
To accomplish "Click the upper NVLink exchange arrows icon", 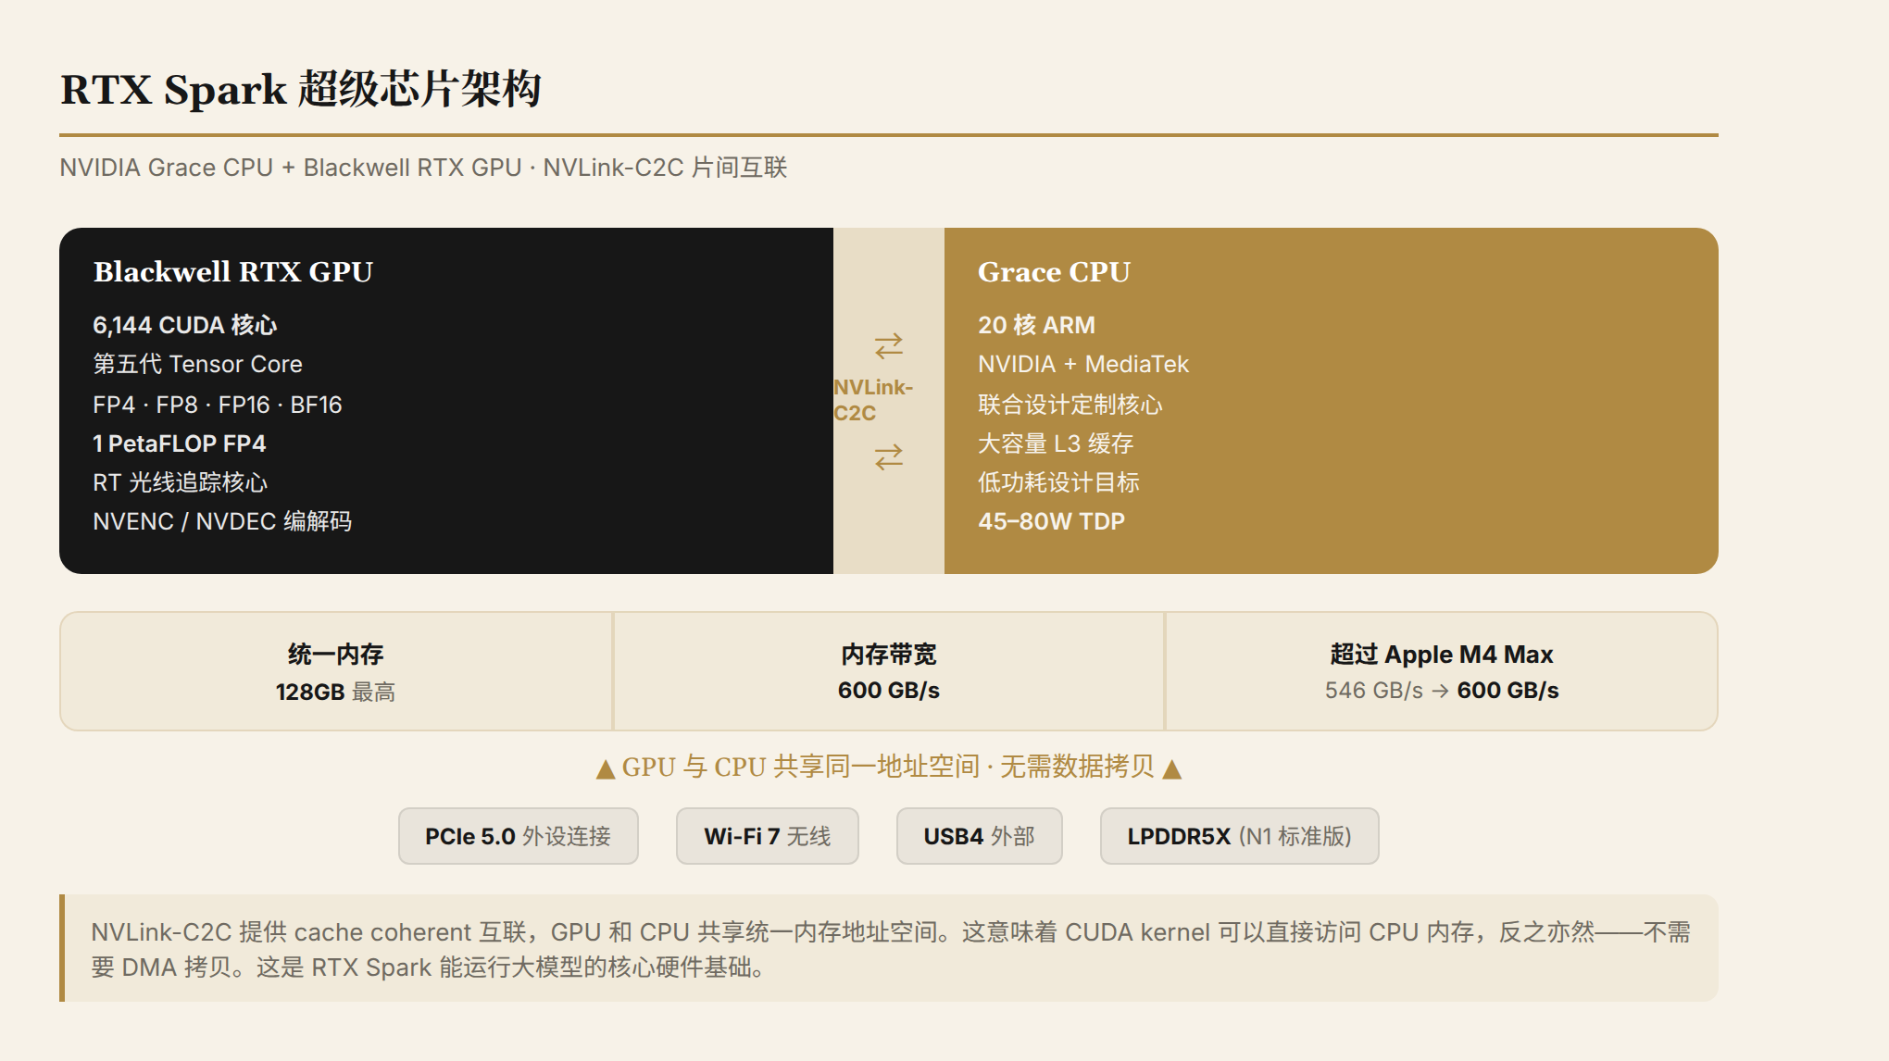I will pyautogui.click(x=889, y=346).
